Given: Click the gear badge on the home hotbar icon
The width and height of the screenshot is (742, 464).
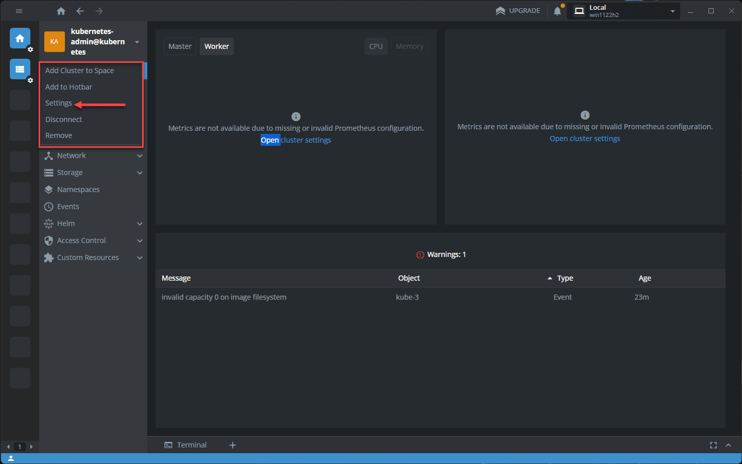Looking at the screenshot, I should point(30,49).
